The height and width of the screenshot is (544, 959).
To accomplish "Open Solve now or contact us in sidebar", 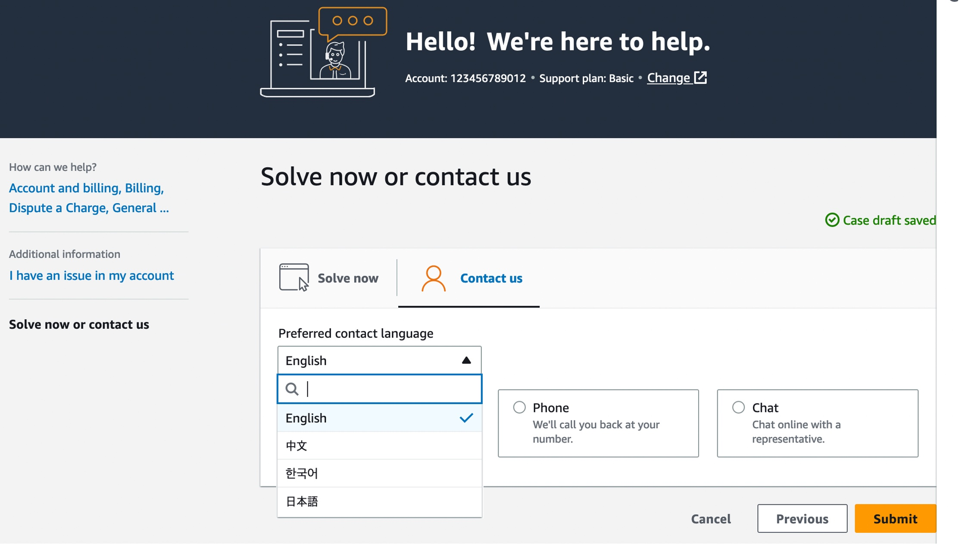I will click(x=79, y=324).
